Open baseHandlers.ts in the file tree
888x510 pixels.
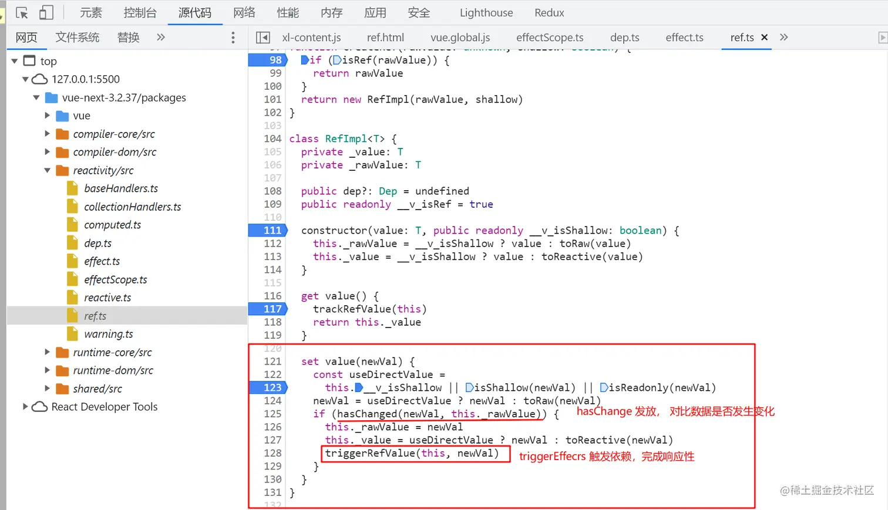(121, 188)
